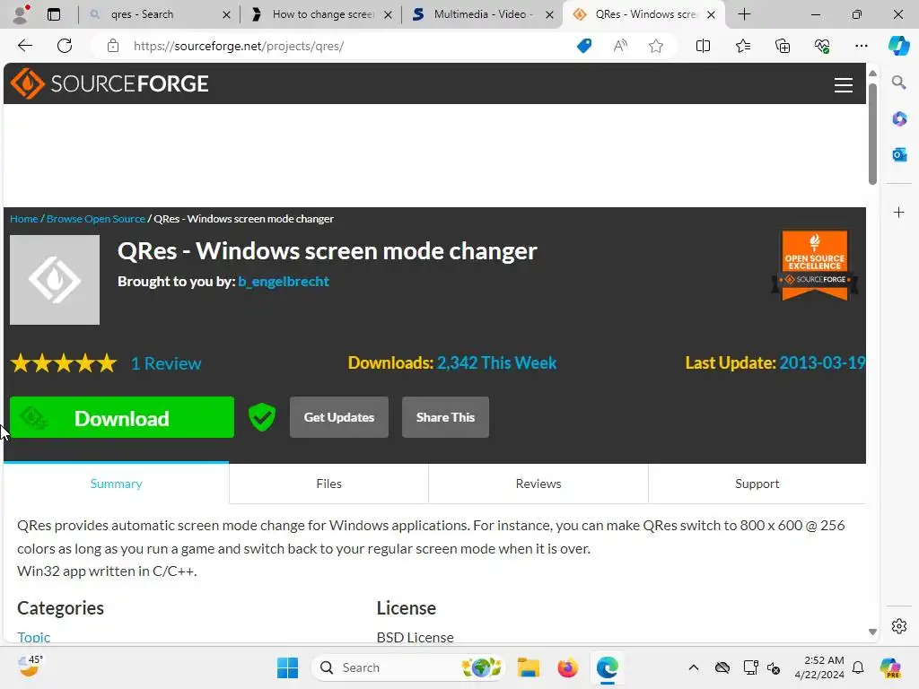
Task: Switch to How to change screen tab
Action: coord(322,14)
